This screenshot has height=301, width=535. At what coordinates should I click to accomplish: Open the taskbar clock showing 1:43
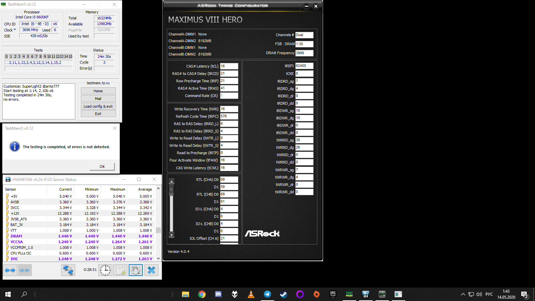pyautogui.click(x=506, y=294)
